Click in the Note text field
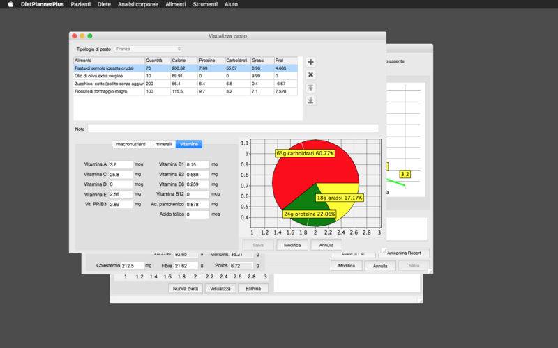Viewport: 558px width, 348px height. point(233,129)
